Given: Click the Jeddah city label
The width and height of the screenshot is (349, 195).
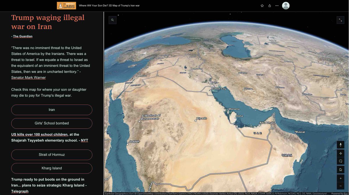Looking at the screenshot, I should pyautogui.click(x=134, y=142).
